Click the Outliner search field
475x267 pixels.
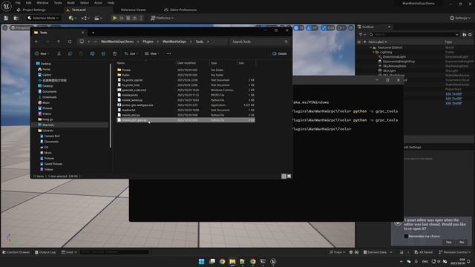coord(414,35)
